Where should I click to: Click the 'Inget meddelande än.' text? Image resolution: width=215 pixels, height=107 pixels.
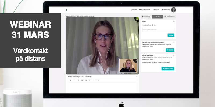pyautogui.click(x=149, y=25)
